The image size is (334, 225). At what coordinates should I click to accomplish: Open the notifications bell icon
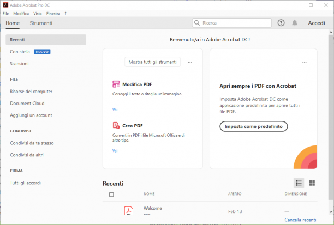coord(295,23)
